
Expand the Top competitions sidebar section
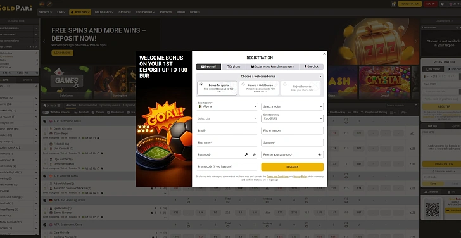20,41
